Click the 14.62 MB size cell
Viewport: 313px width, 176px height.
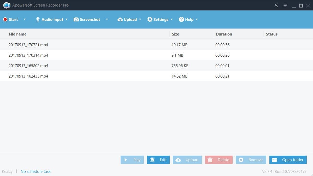(x=179, y=76)
